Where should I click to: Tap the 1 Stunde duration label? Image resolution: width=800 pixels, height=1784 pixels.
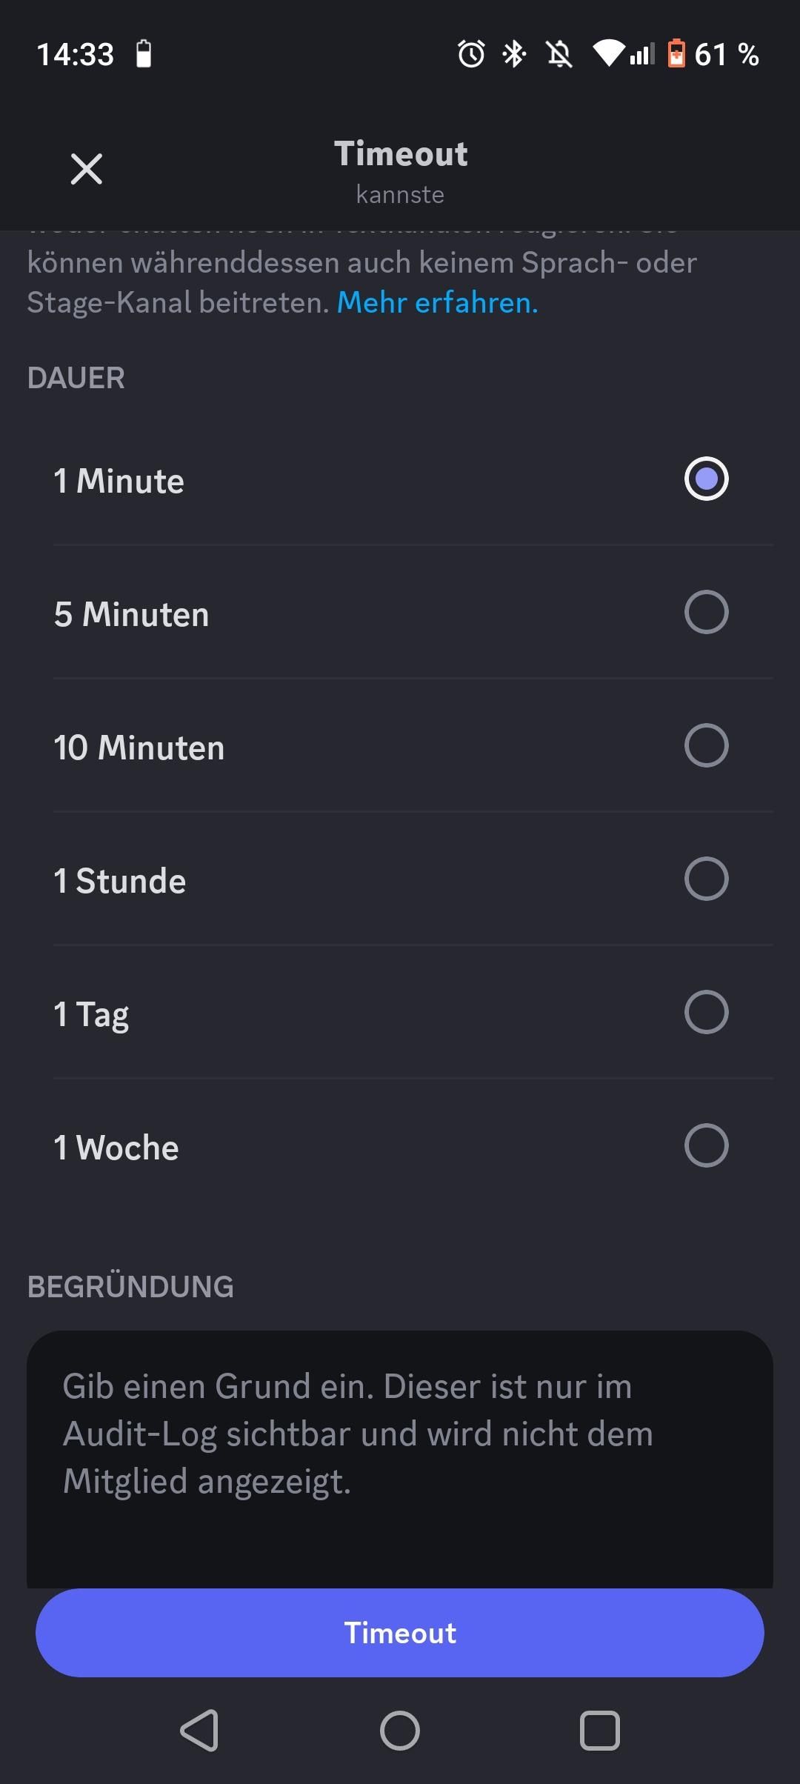120,881
